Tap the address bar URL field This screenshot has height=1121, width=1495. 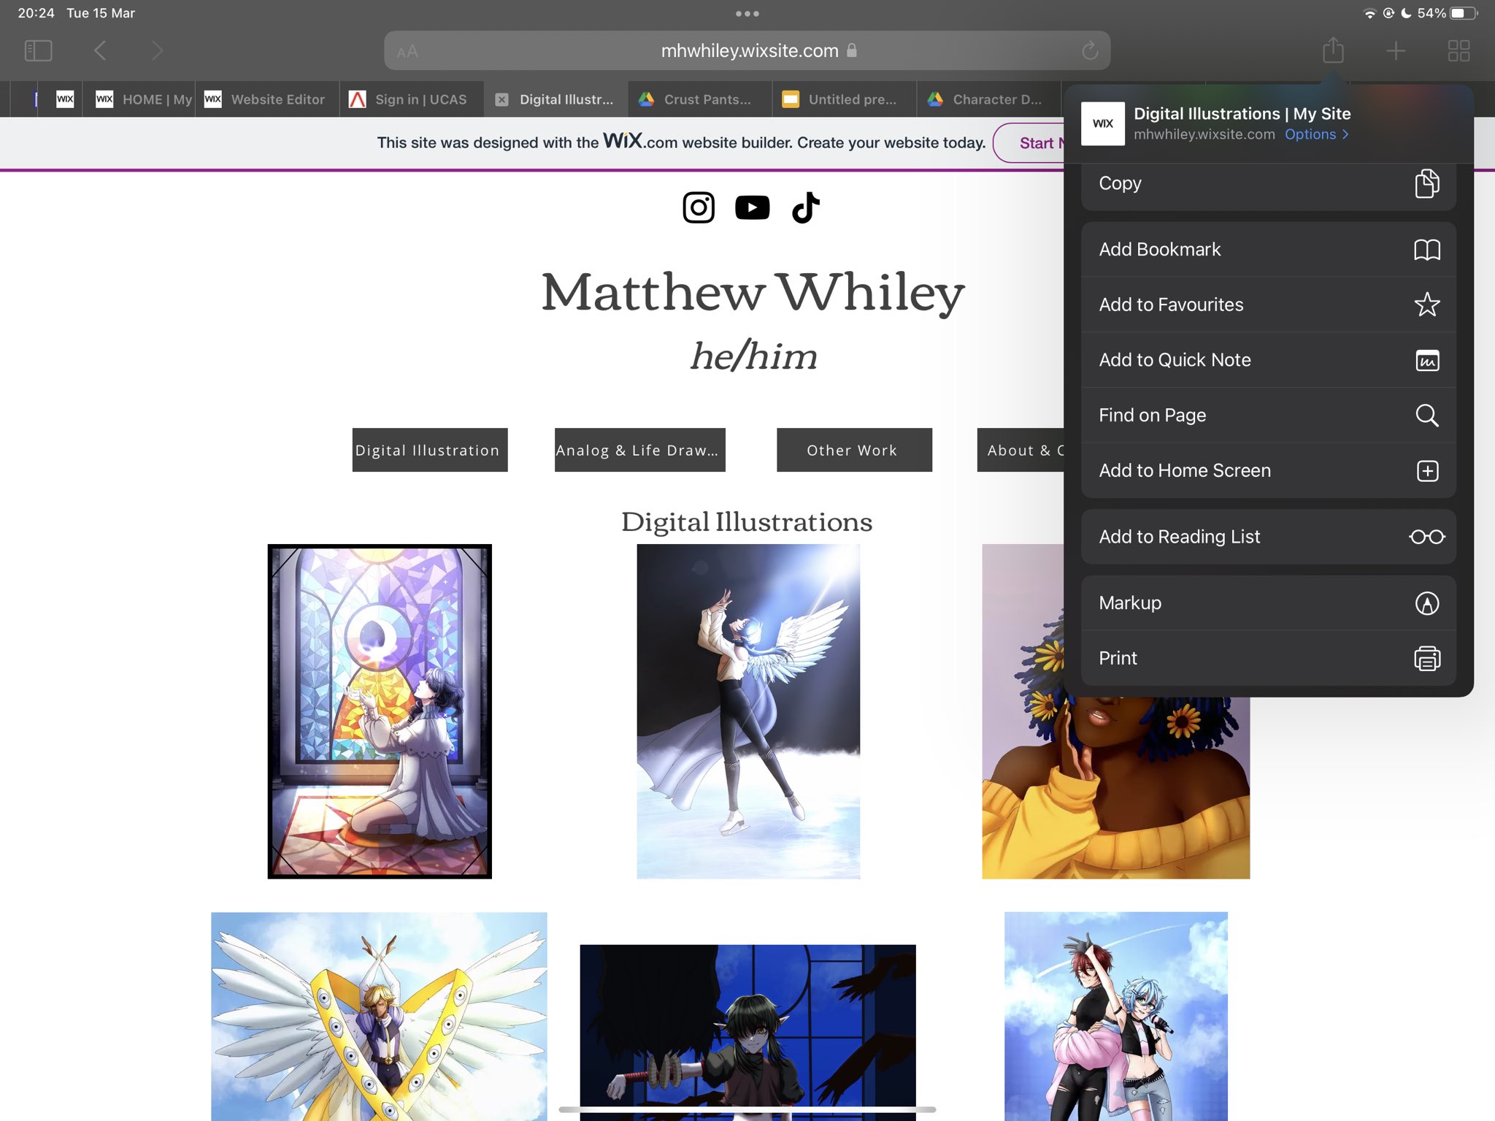[748, 50]
